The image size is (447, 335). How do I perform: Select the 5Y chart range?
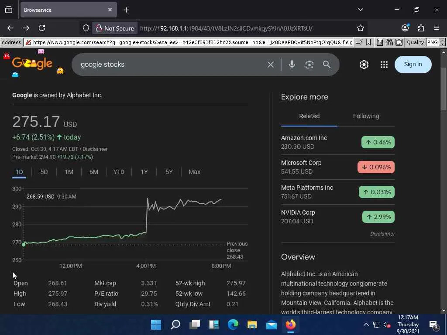[169, 172]
